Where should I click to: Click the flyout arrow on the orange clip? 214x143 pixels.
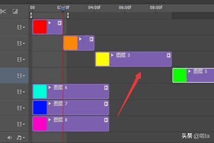tap(92, 39)
